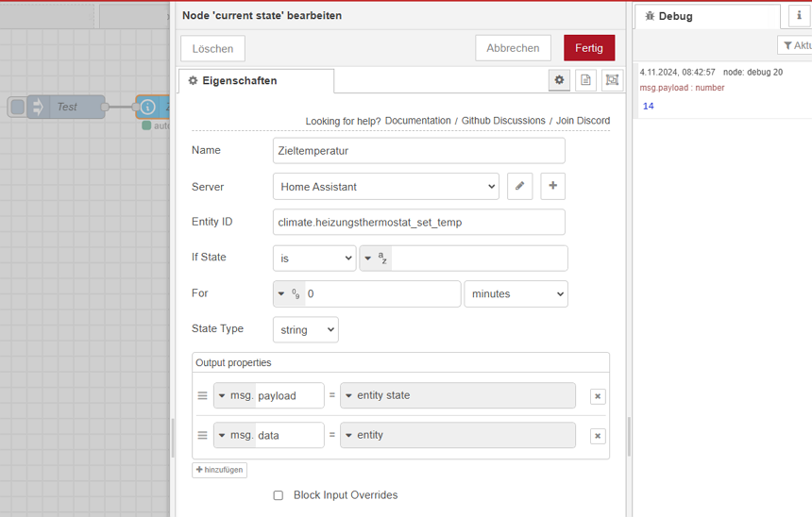Click the Abbrechen button
This screenshot has width=812, height=517.
coord(513,48)
